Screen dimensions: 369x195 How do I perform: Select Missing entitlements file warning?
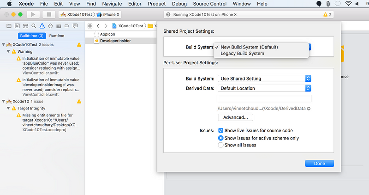[48, 122]
